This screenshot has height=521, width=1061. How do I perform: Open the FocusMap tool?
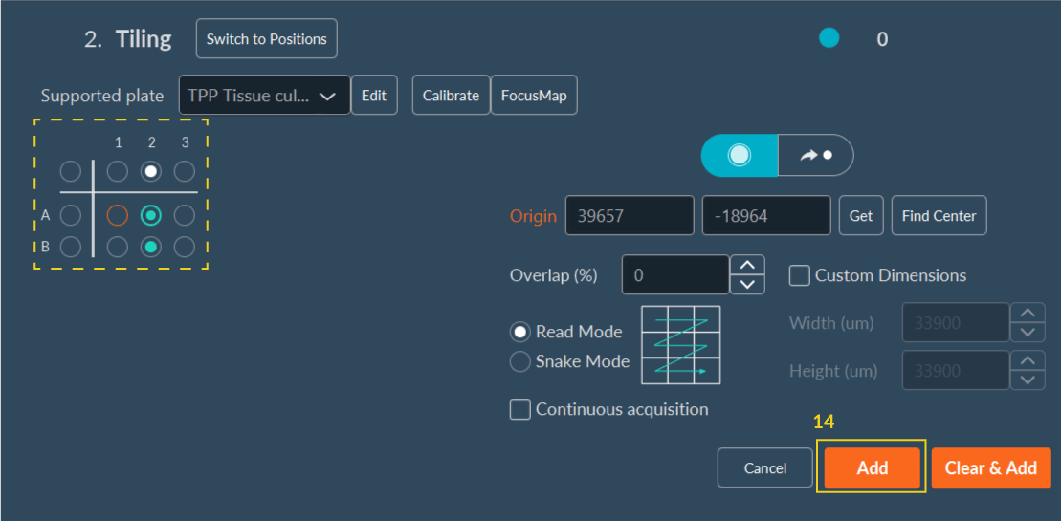point(534,96)
